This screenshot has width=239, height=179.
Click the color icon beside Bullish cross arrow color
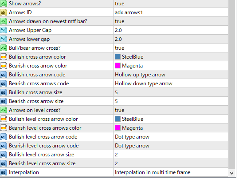coord(4,57)
